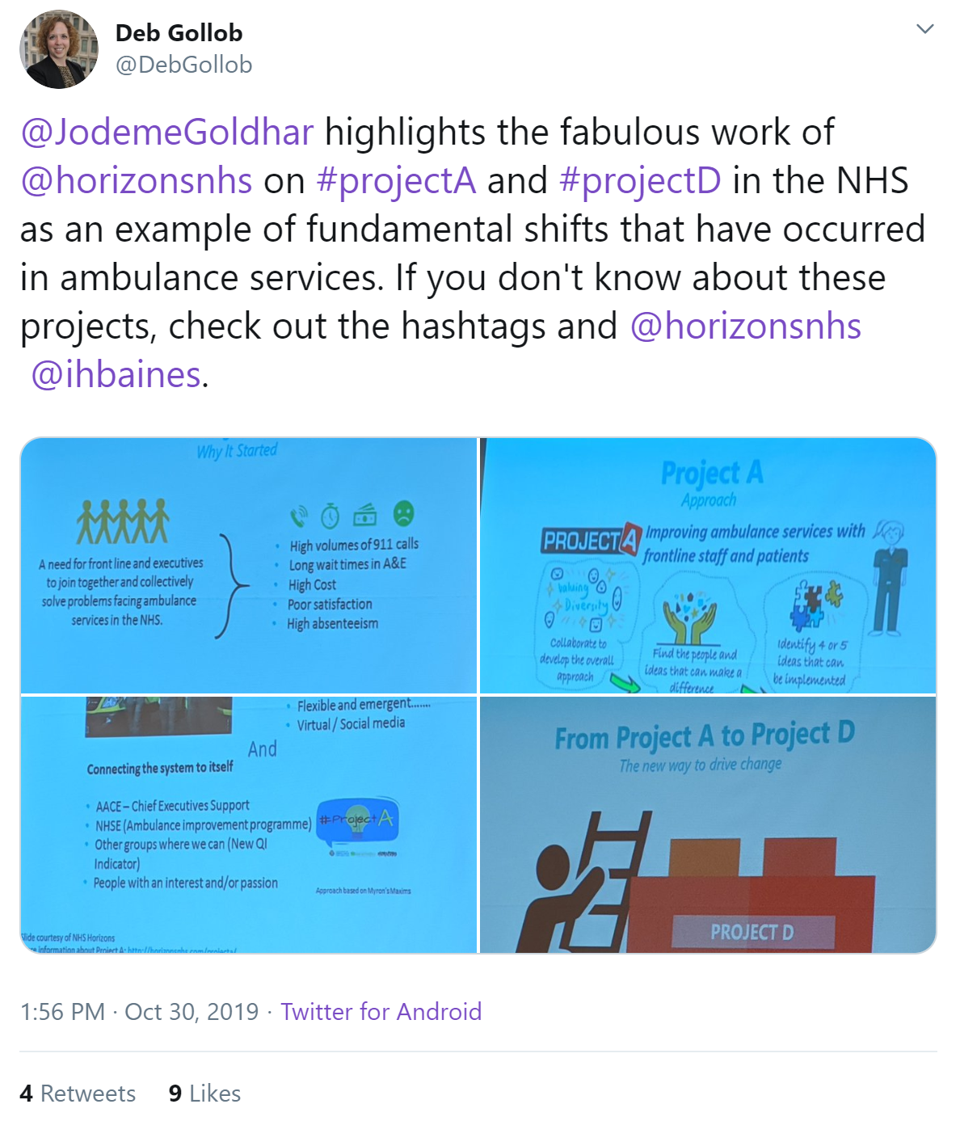
Task: Open Deb Gollob's profile avatar
Action: pyautogui.click(x=59, y=49)
